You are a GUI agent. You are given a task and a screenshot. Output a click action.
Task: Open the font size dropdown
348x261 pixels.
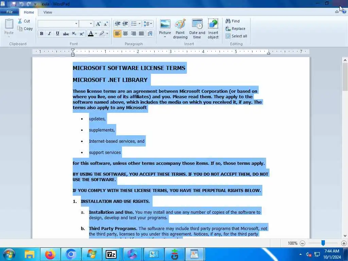91,23
